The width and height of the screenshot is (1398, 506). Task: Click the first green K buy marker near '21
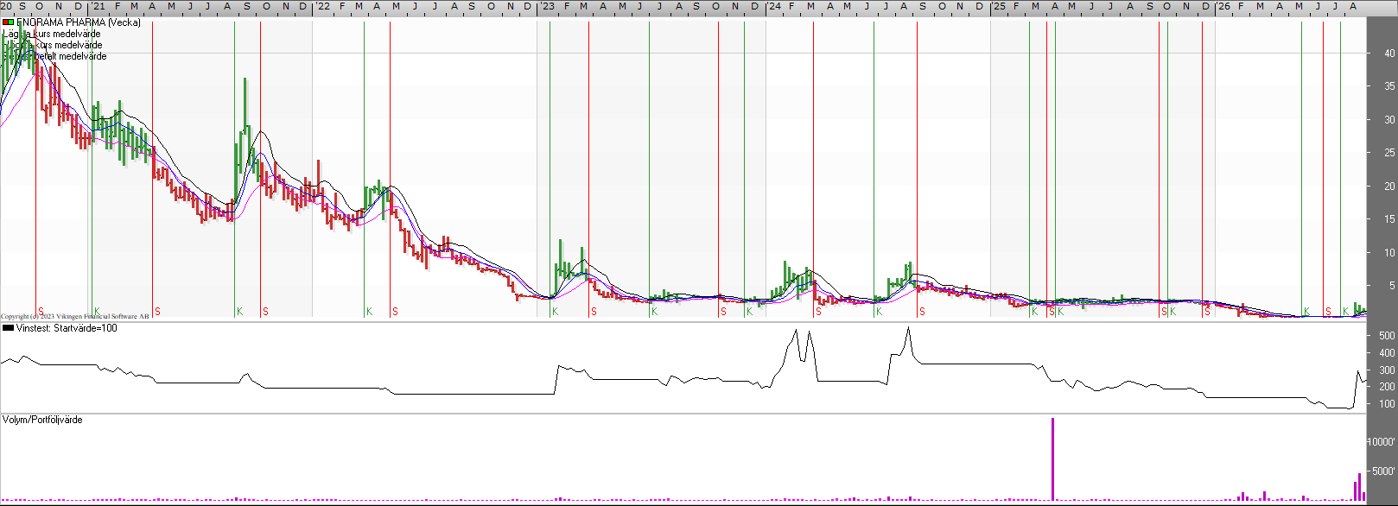97,312
